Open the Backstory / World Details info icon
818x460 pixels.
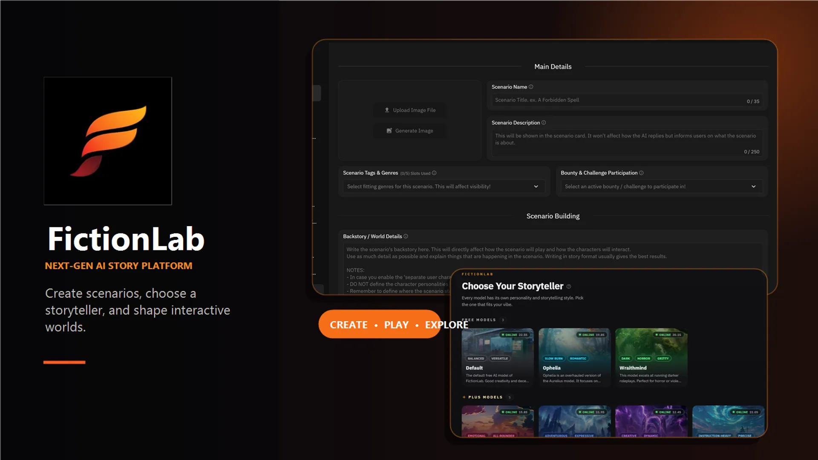(406, 236)
